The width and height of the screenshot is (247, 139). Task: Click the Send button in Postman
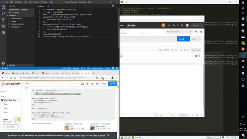181,39
